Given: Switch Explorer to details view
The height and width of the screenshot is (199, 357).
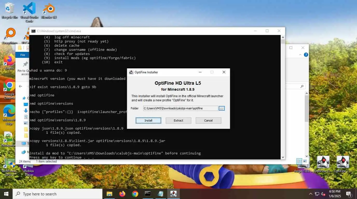Looking at the screenshot, I should point(299,161).
